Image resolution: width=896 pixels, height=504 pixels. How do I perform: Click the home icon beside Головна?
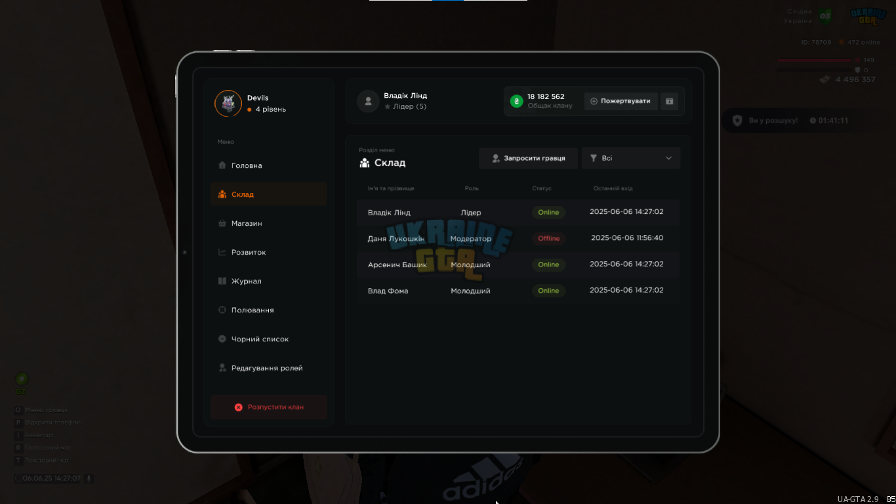(x=222, y=165)
